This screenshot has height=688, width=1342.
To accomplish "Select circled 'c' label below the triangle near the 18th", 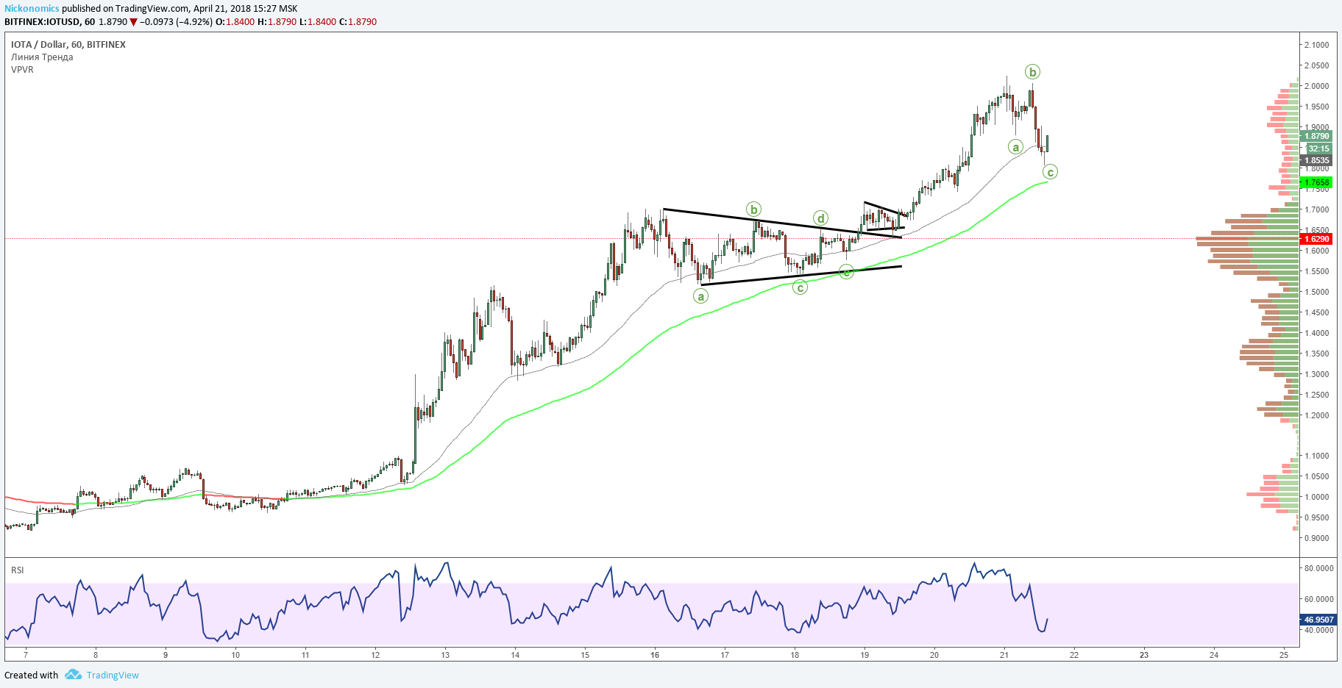I will pos(800,287).
